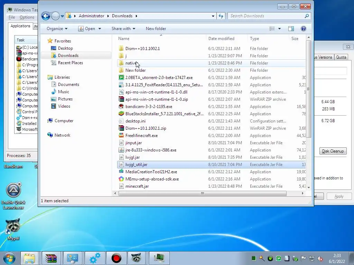Click Administrator in the address breadcrumb

[x=91, y=16]
